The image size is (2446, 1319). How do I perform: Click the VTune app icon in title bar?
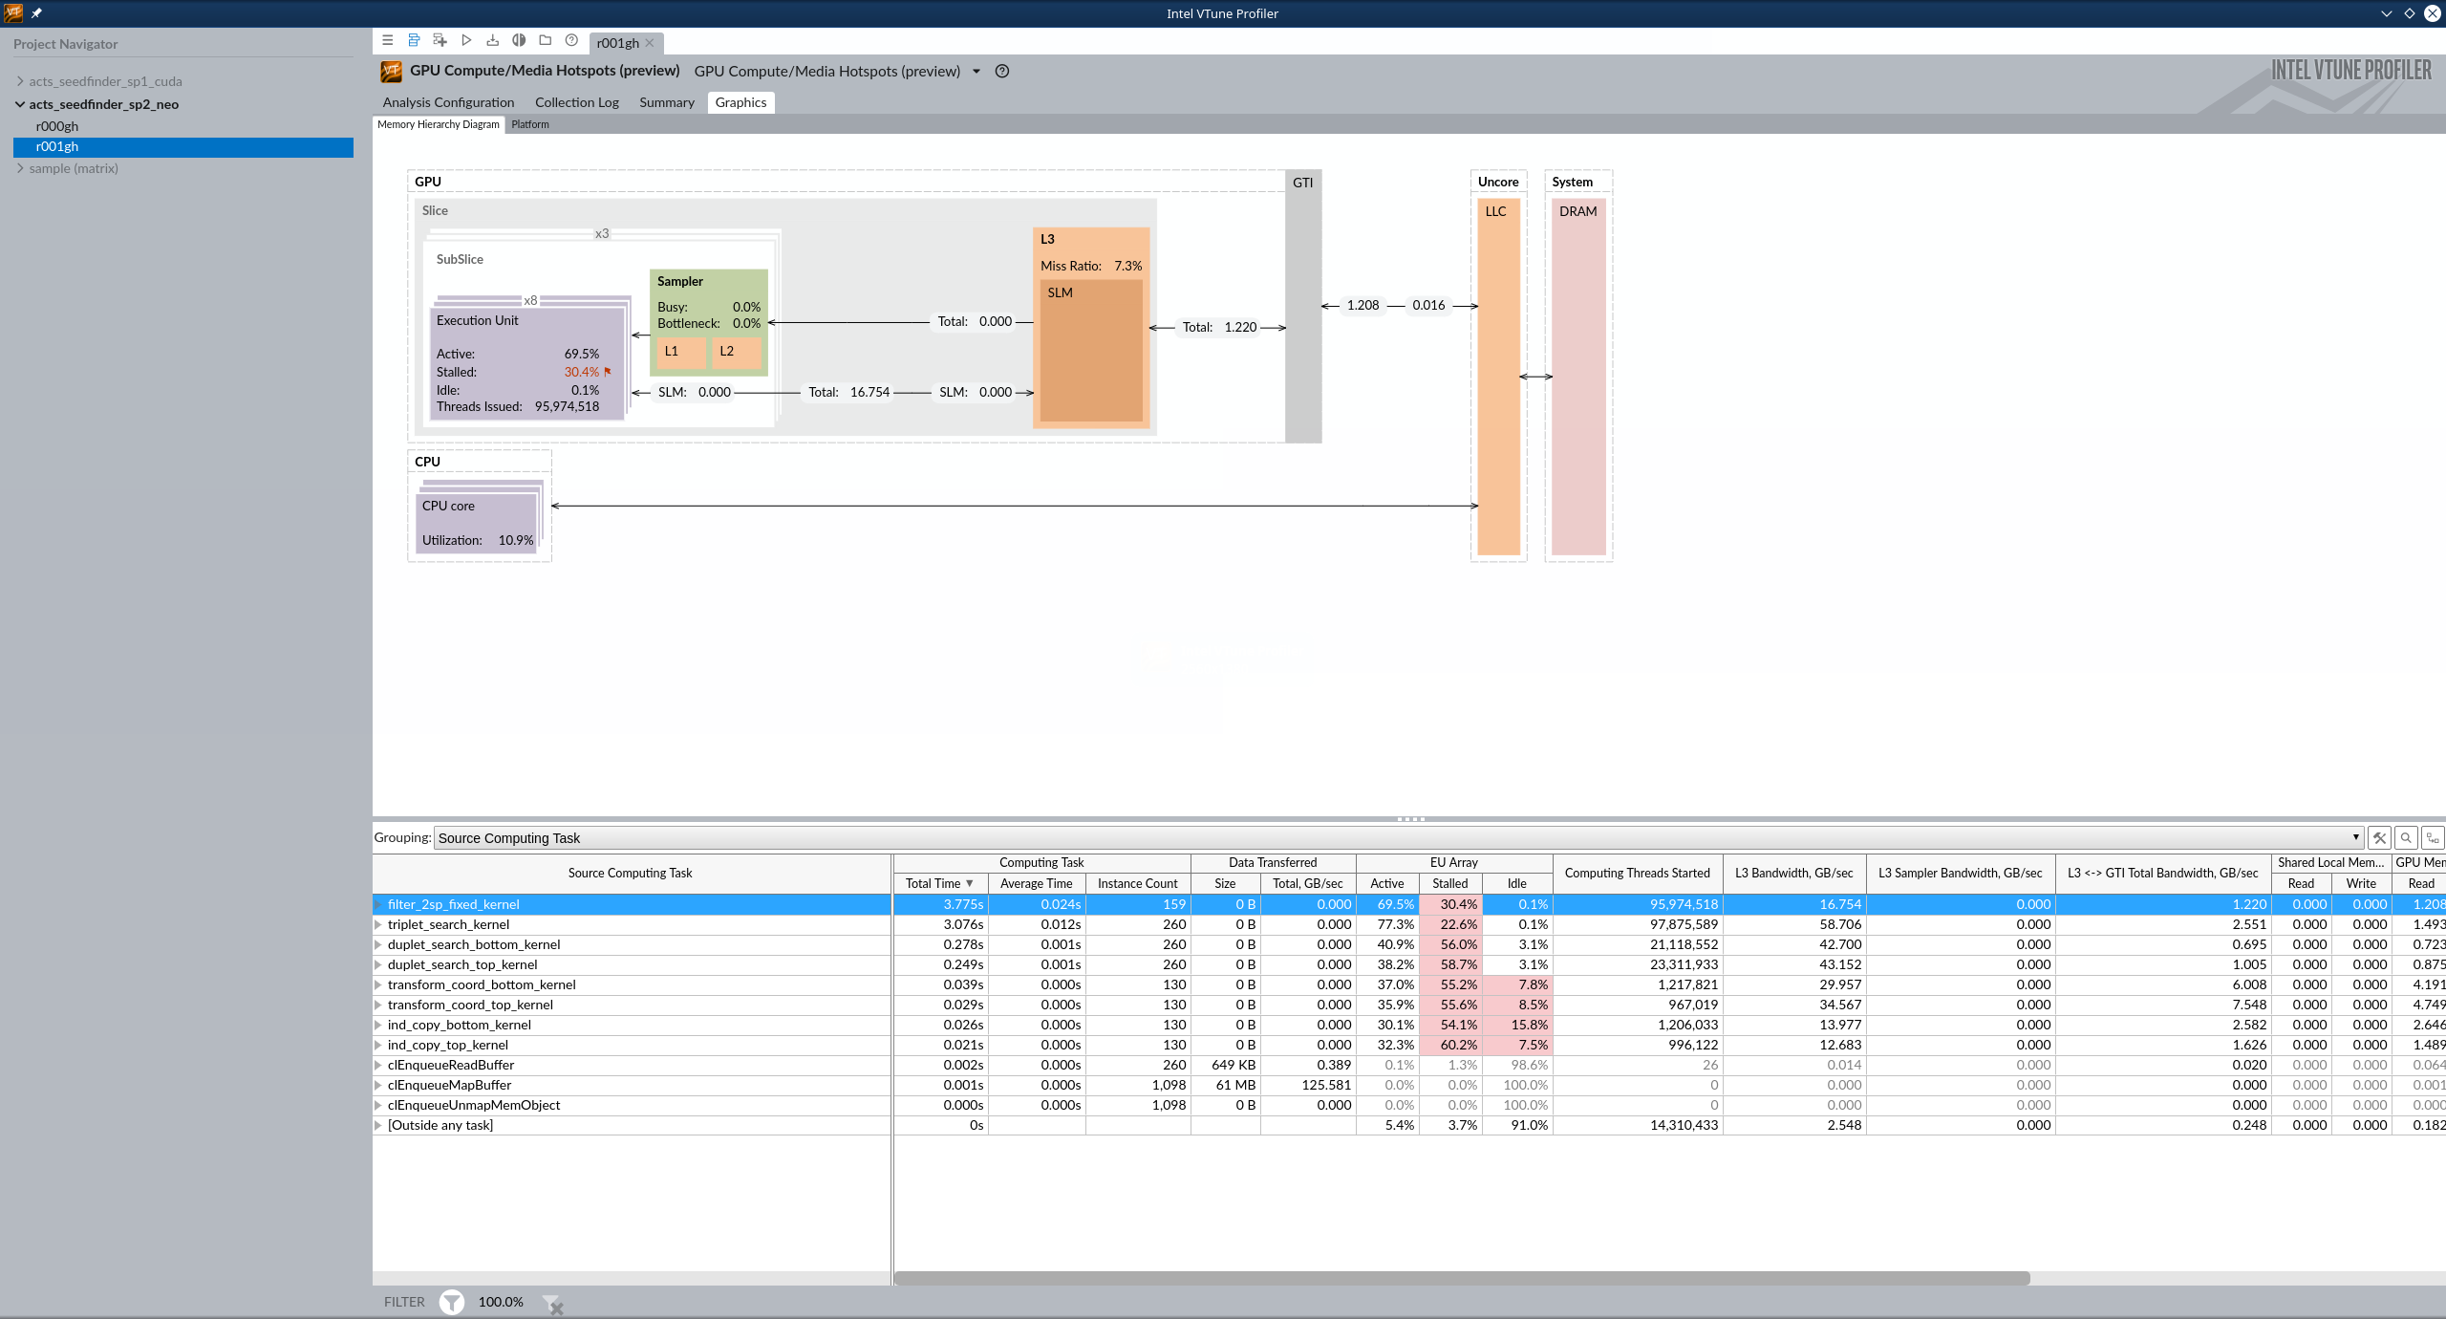tap(13, 13)
